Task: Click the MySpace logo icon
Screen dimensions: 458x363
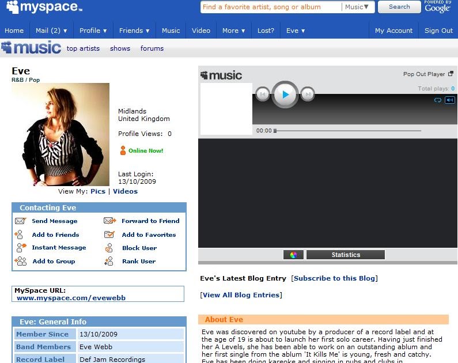Action: 13,7
